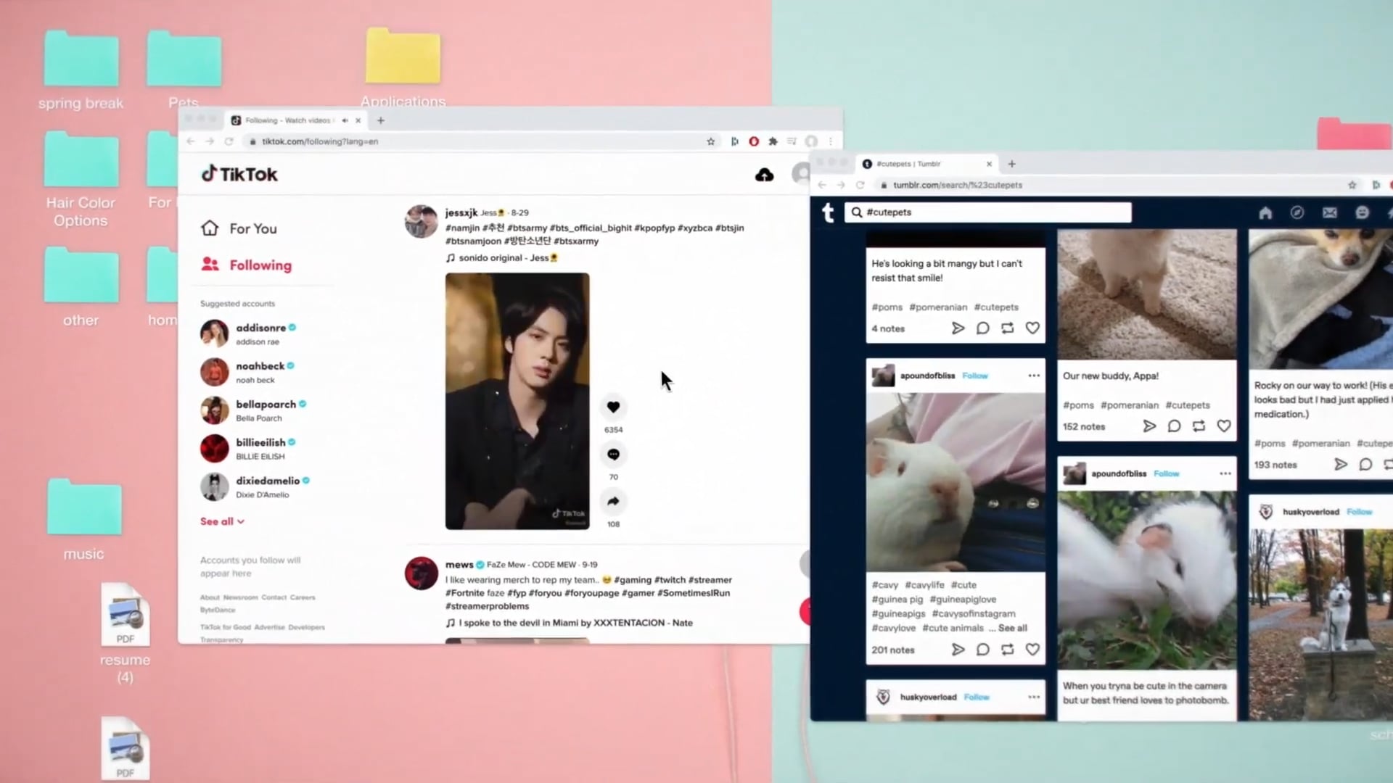The height and width of the screenshot is (783, 1393).
Task: Reblog the 152 notes Appa post
Action: click(1199, 426)
